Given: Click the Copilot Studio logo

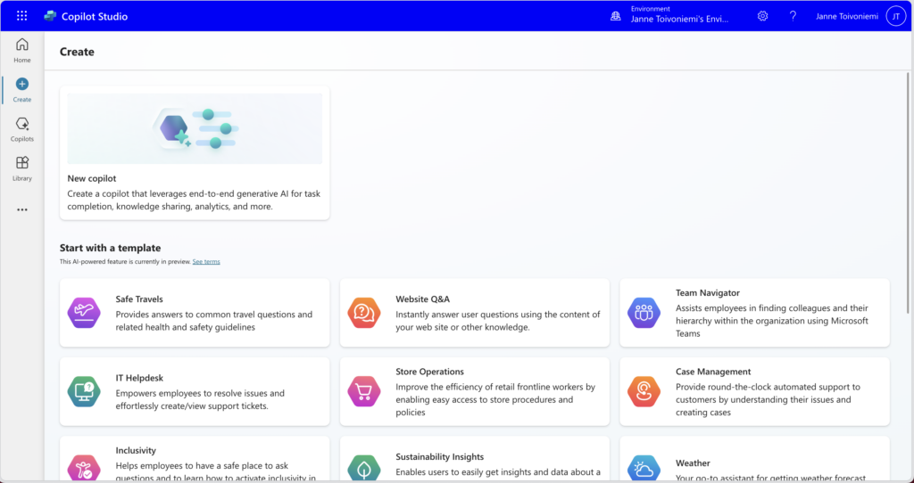Looking at the screenshot, I should [x=50, y=16].
